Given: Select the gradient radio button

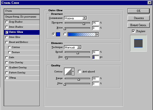Looking at the screenshot, I should 65,34.
